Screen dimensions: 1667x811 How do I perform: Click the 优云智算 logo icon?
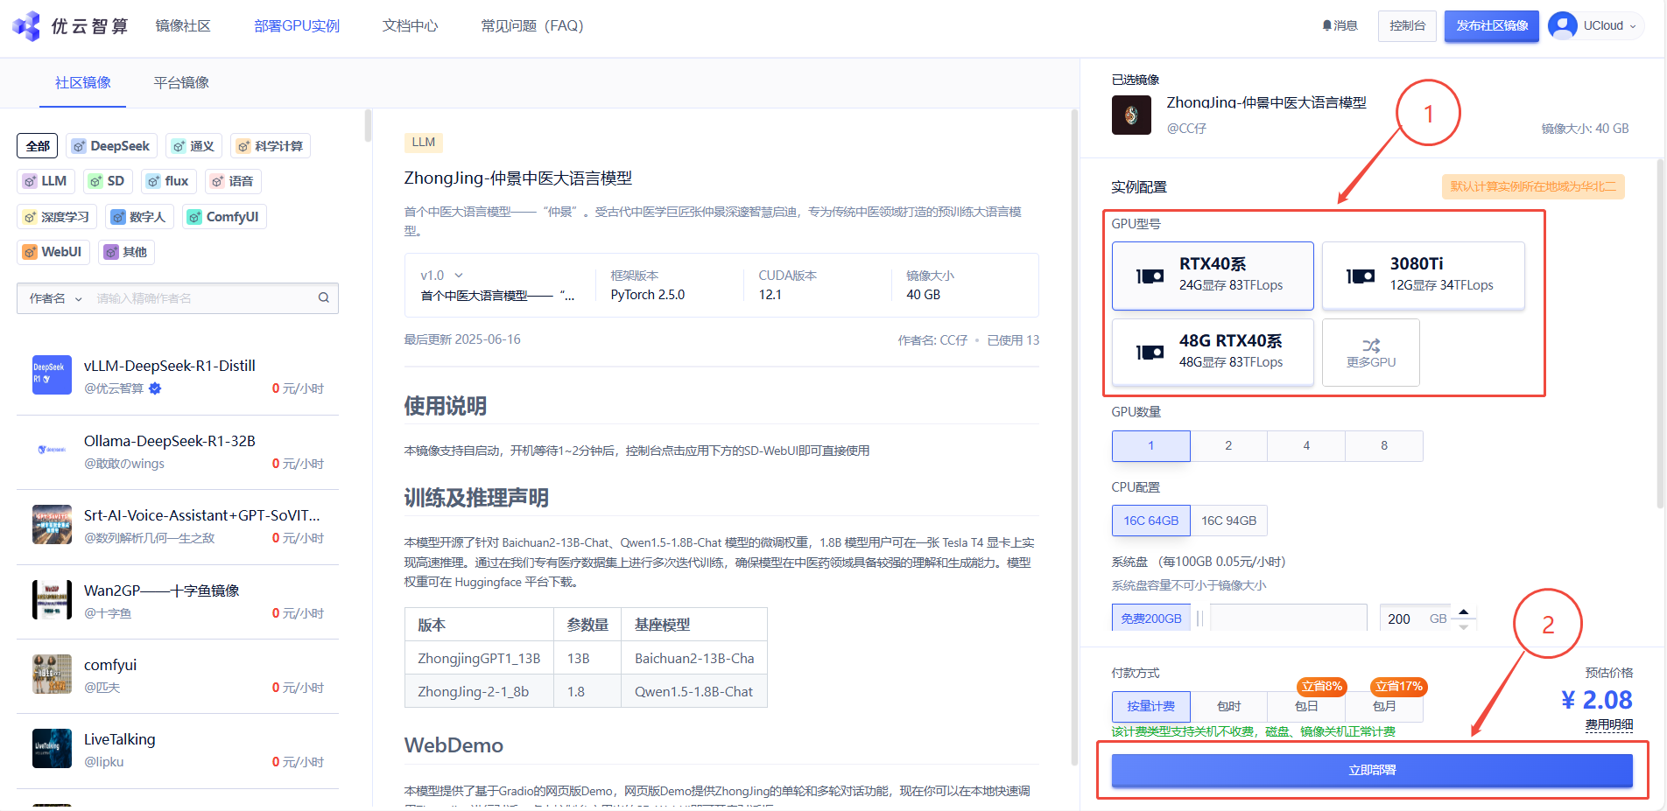26,26
